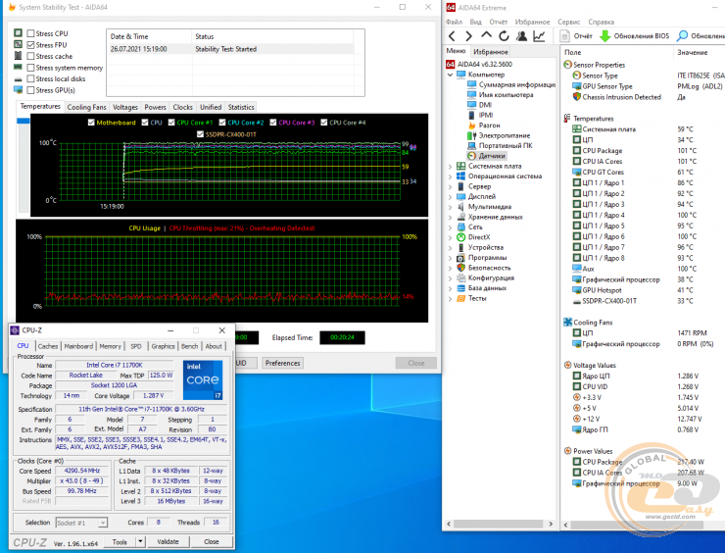Click the refresh icon in AIDA64 toolbar
The height and width of the screenshot is (553, 725).
tap(504, 35)
